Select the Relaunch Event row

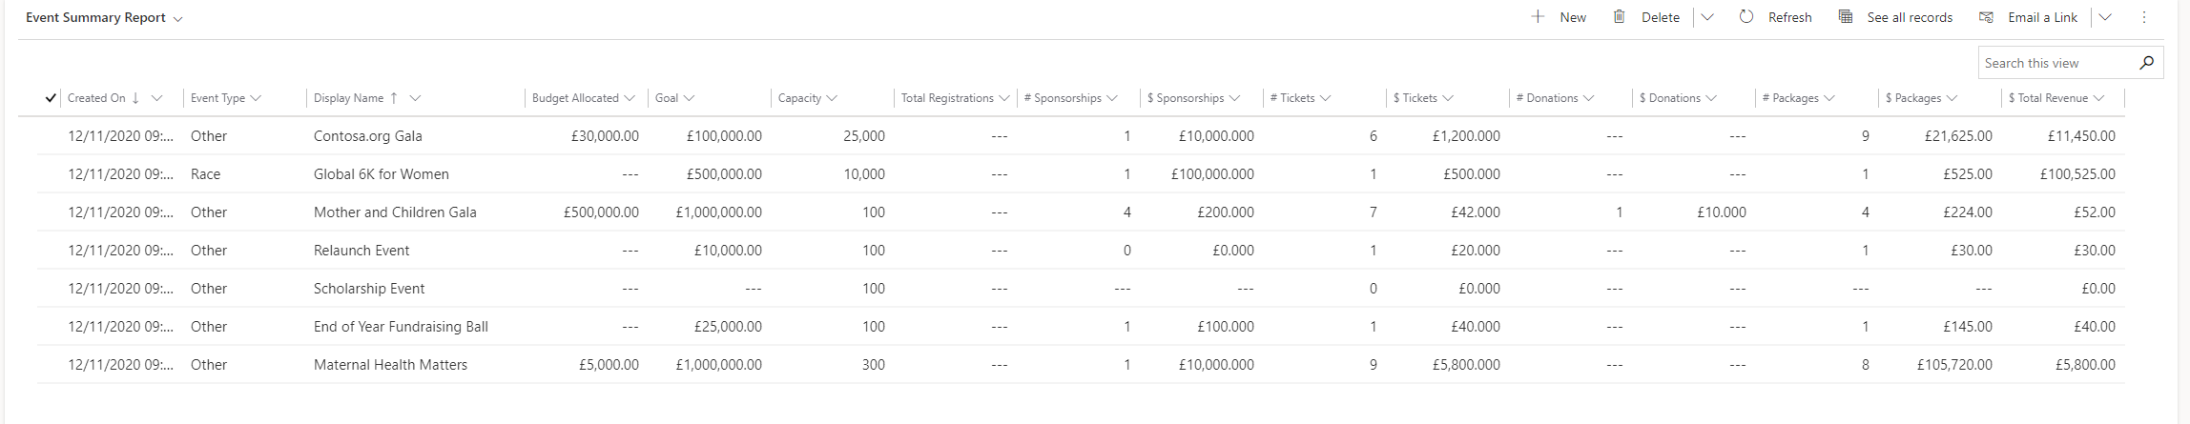[x=1081, y=251]
